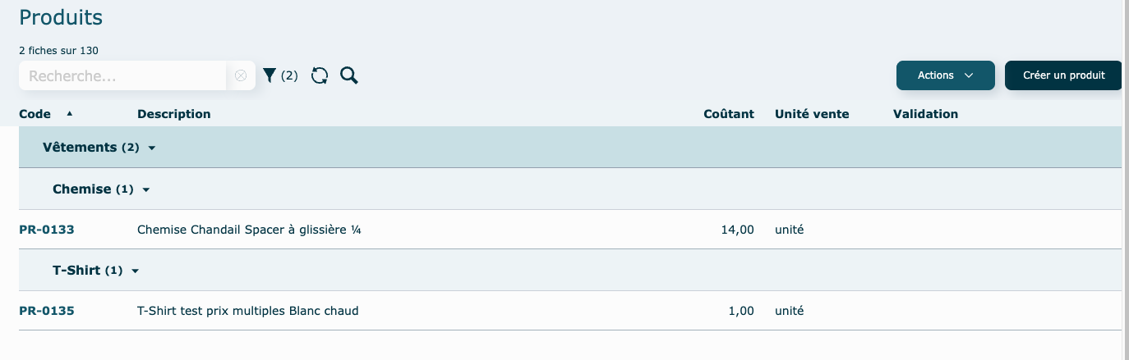Select the T-Shirt test prix multiples row
1129x360 pixels.
pos(247,311)
